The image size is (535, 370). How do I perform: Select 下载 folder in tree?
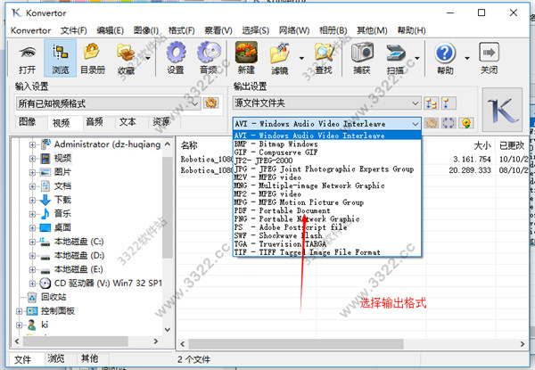point(62,200)
